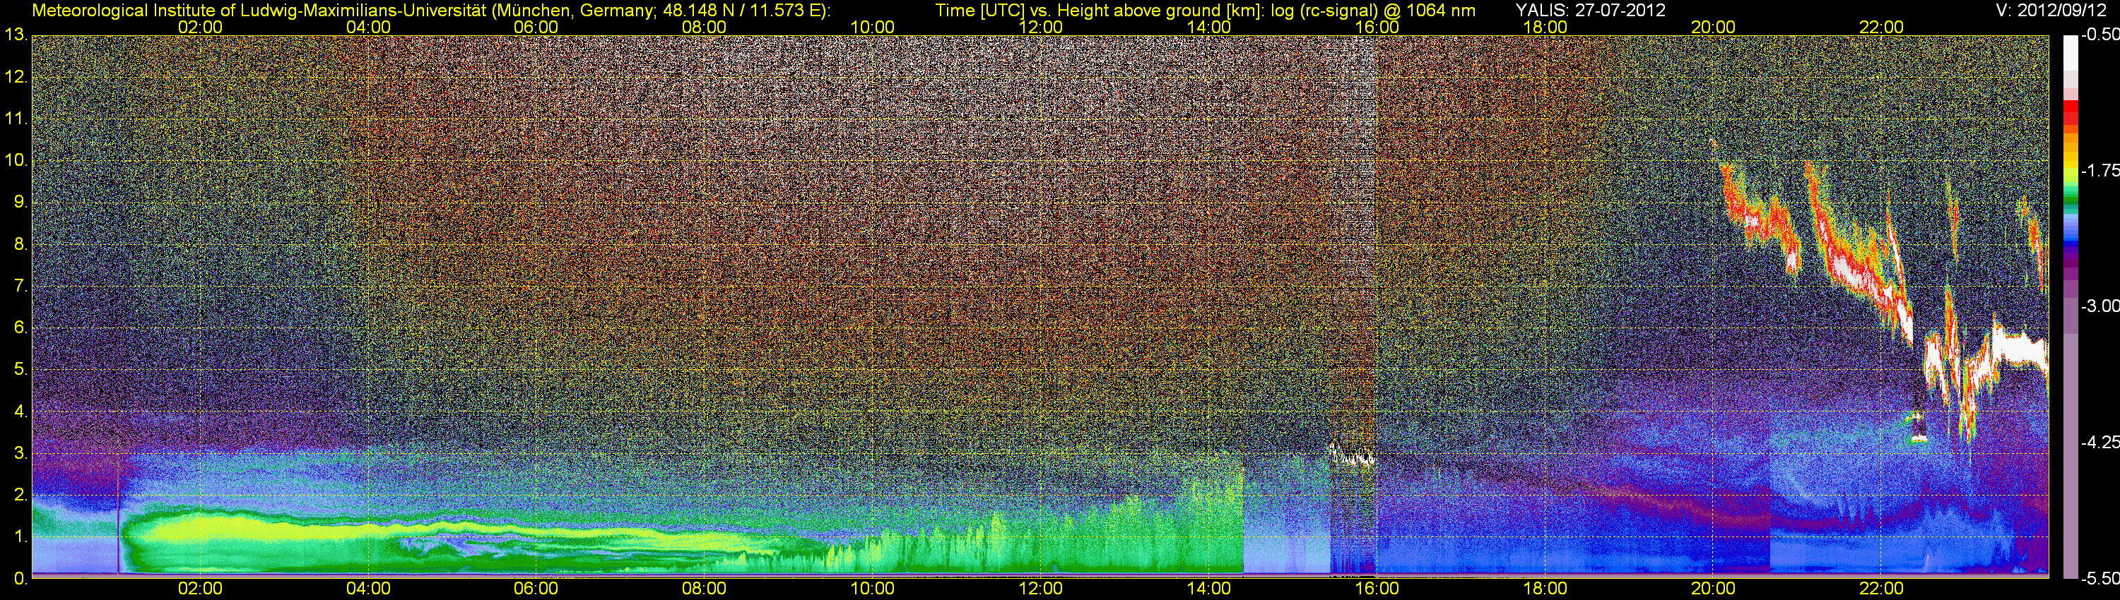Click the 16:00 label on the lower time axis
The height and width of the screenshot is (600, 2120).
pyautogui.click(x=1377, y=589)
